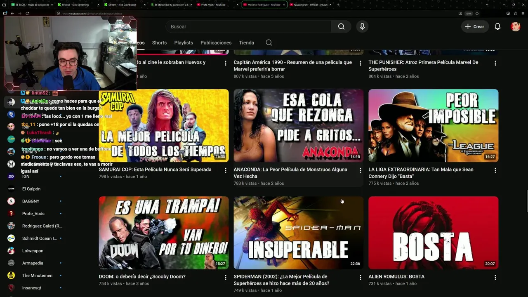Open the YouTube account avatar menu

tap(515, 26)
